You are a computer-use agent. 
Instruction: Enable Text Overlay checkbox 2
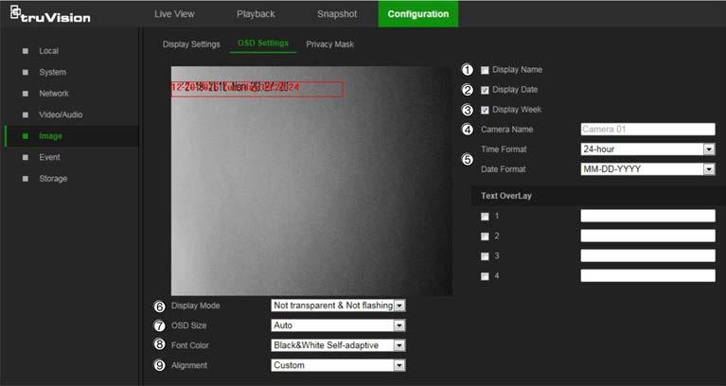pyautogui.click(x=485, y=237)
